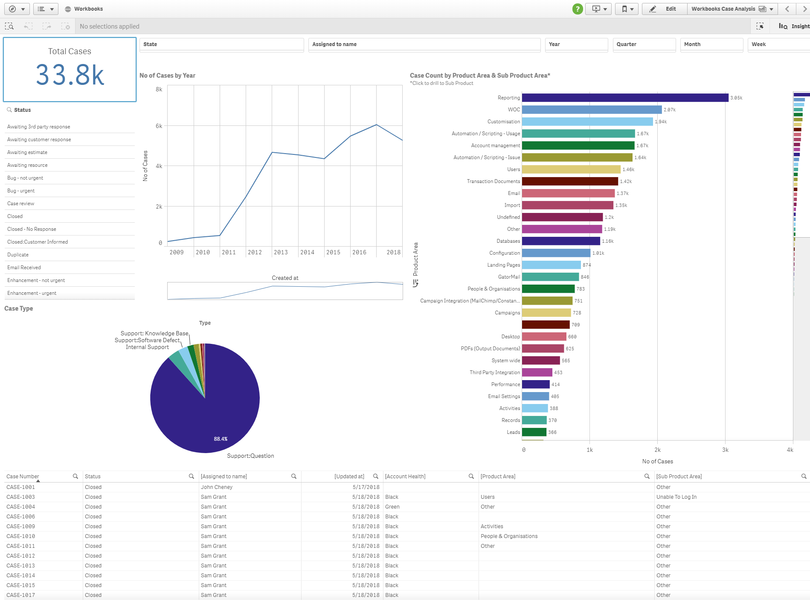Open the State filter pane
Screen dimensions: 810x602
pos(221,44)
